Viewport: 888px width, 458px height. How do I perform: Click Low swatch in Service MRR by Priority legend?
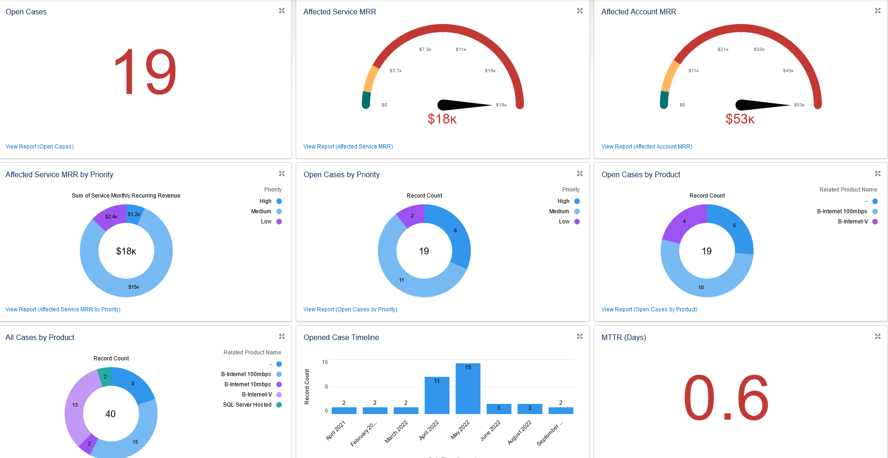(x=279, y=222)
